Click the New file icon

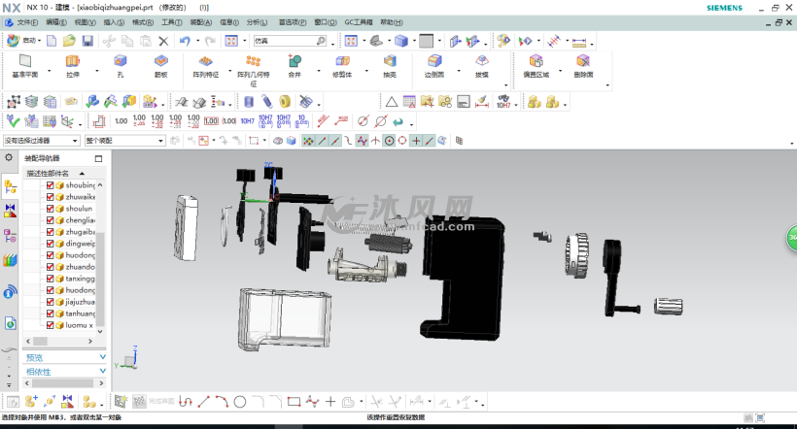(x=52, y=41)
